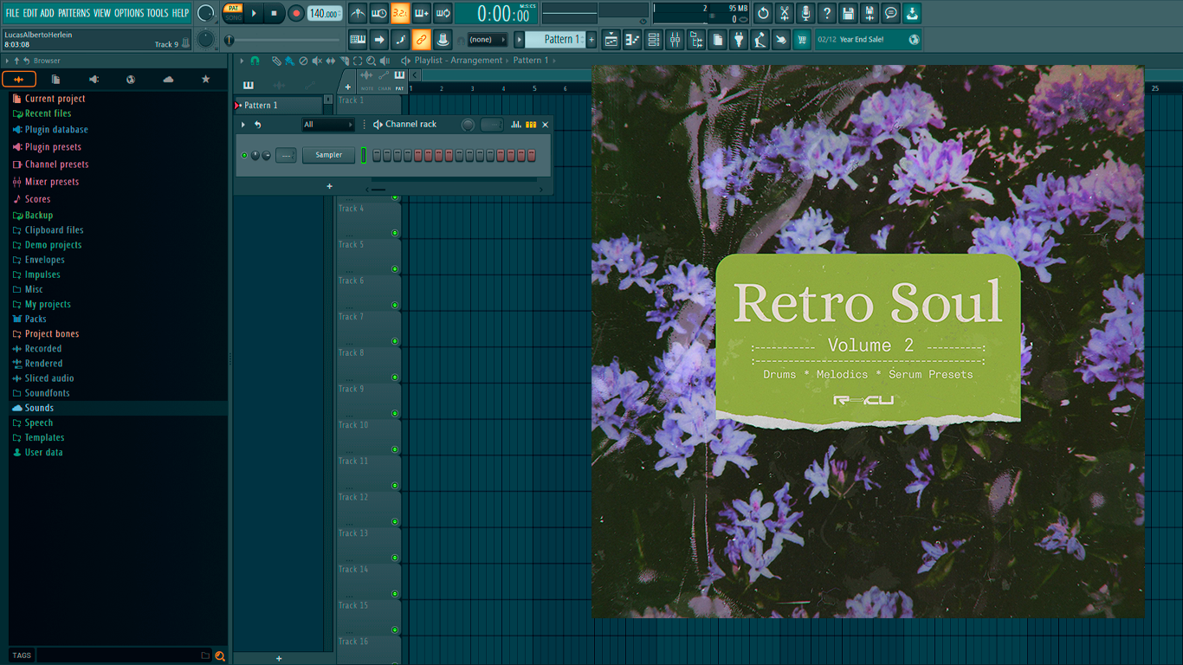Image resolution: width=1183 pixels, height=665 pixels.
Task: Toggle auto scrolling arrow icon
Action: [379, 39]
